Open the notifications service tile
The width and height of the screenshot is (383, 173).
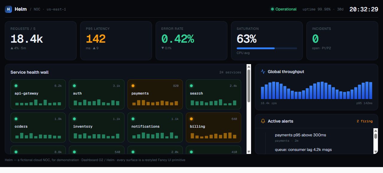(x=155, y=127)
